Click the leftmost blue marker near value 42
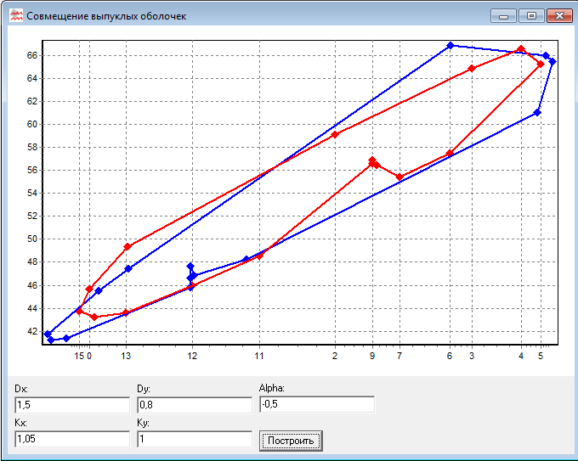Image resolution: width=578 pixels, height=461 pixels. pos(48,334)
